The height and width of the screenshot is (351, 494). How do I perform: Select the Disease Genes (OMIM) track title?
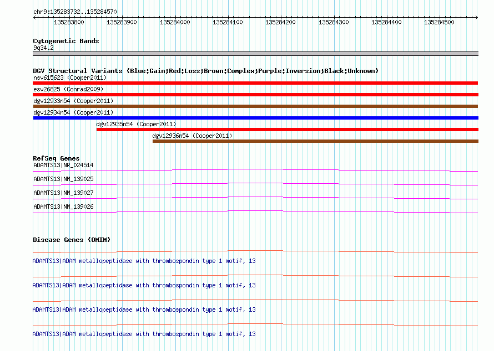click(72, 240)
